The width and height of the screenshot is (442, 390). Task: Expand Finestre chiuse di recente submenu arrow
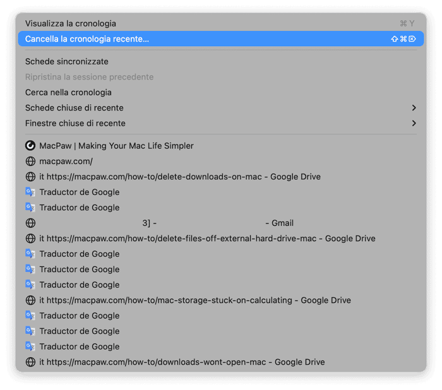[x=414, y=124]
